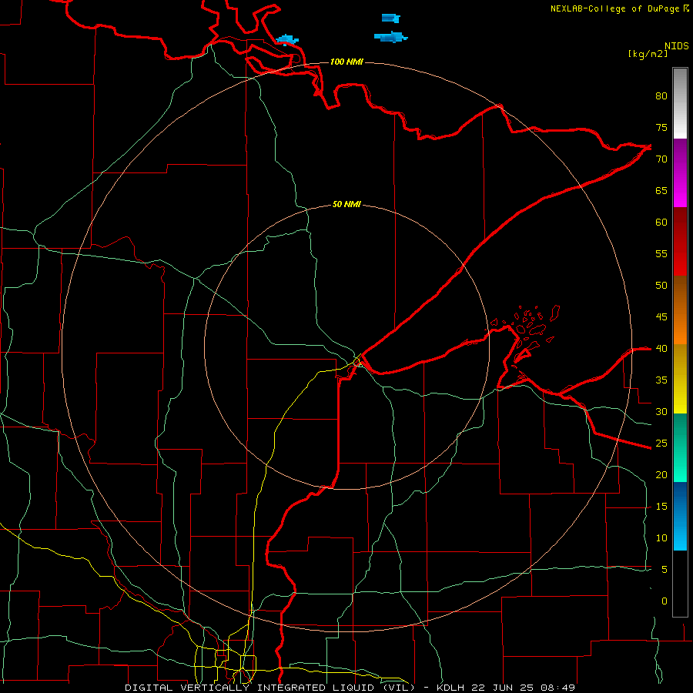Click the Digital Vertically Integrated Liquid title text
Viewport: 693px width, 693px height.
[269, 688]
